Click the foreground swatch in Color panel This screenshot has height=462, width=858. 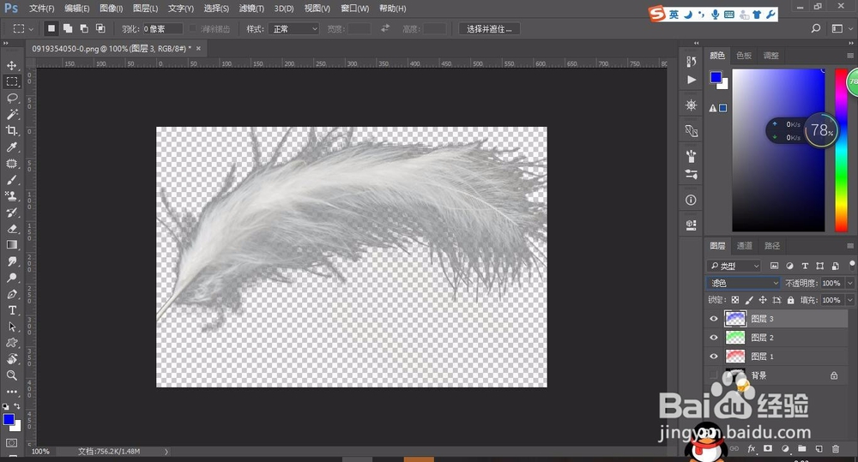(x=716, y=77)
